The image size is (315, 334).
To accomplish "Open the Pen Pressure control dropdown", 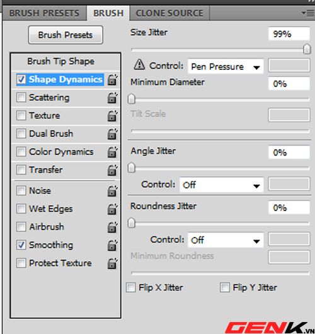I will coord(226,67).
